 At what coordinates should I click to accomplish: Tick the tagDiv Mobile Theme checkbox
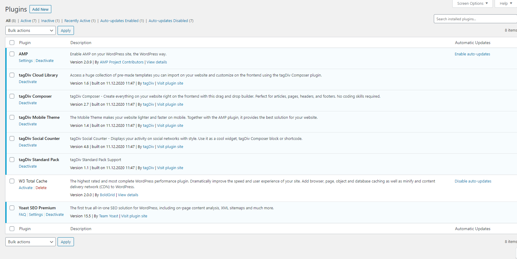(12, 117)
